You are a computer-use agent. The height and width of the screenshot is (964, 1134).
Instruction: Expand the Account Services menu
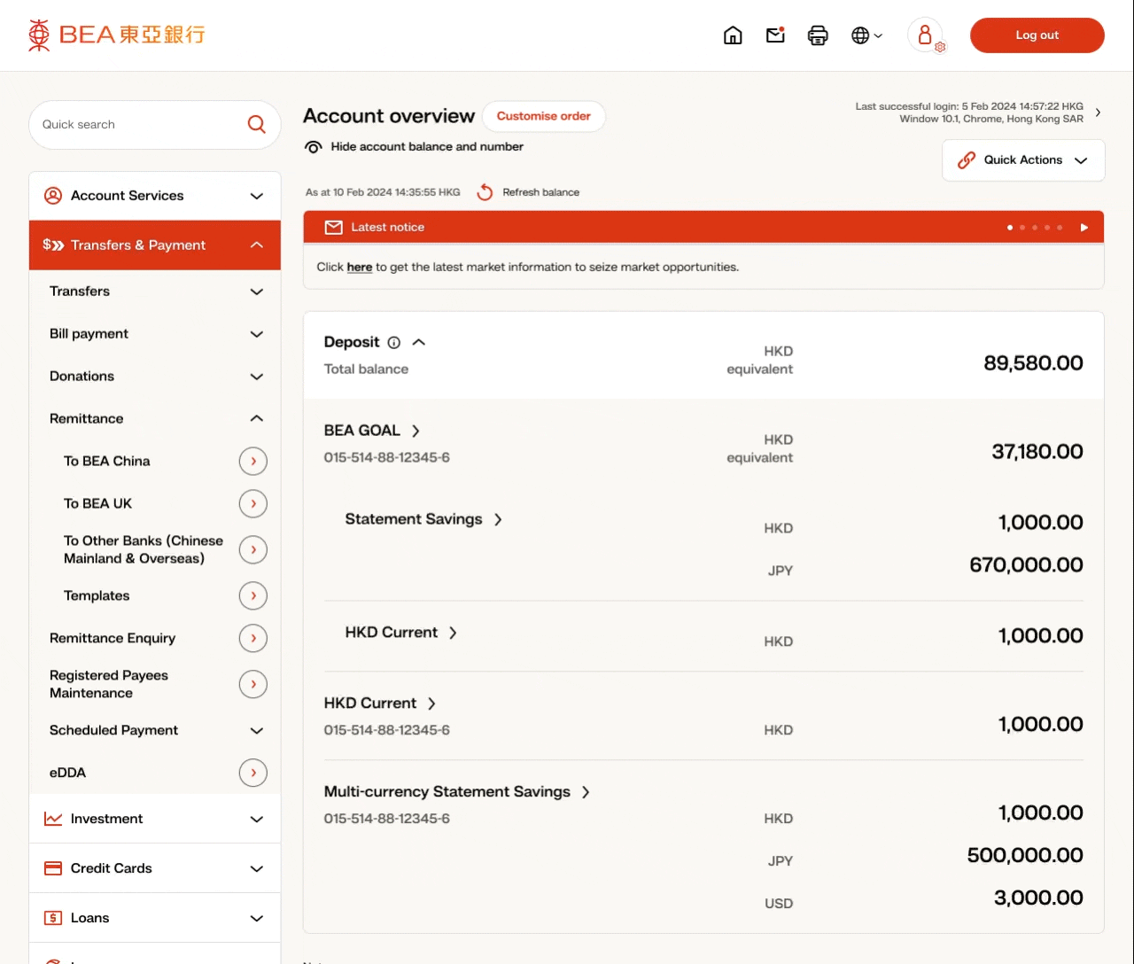[155, 196]
